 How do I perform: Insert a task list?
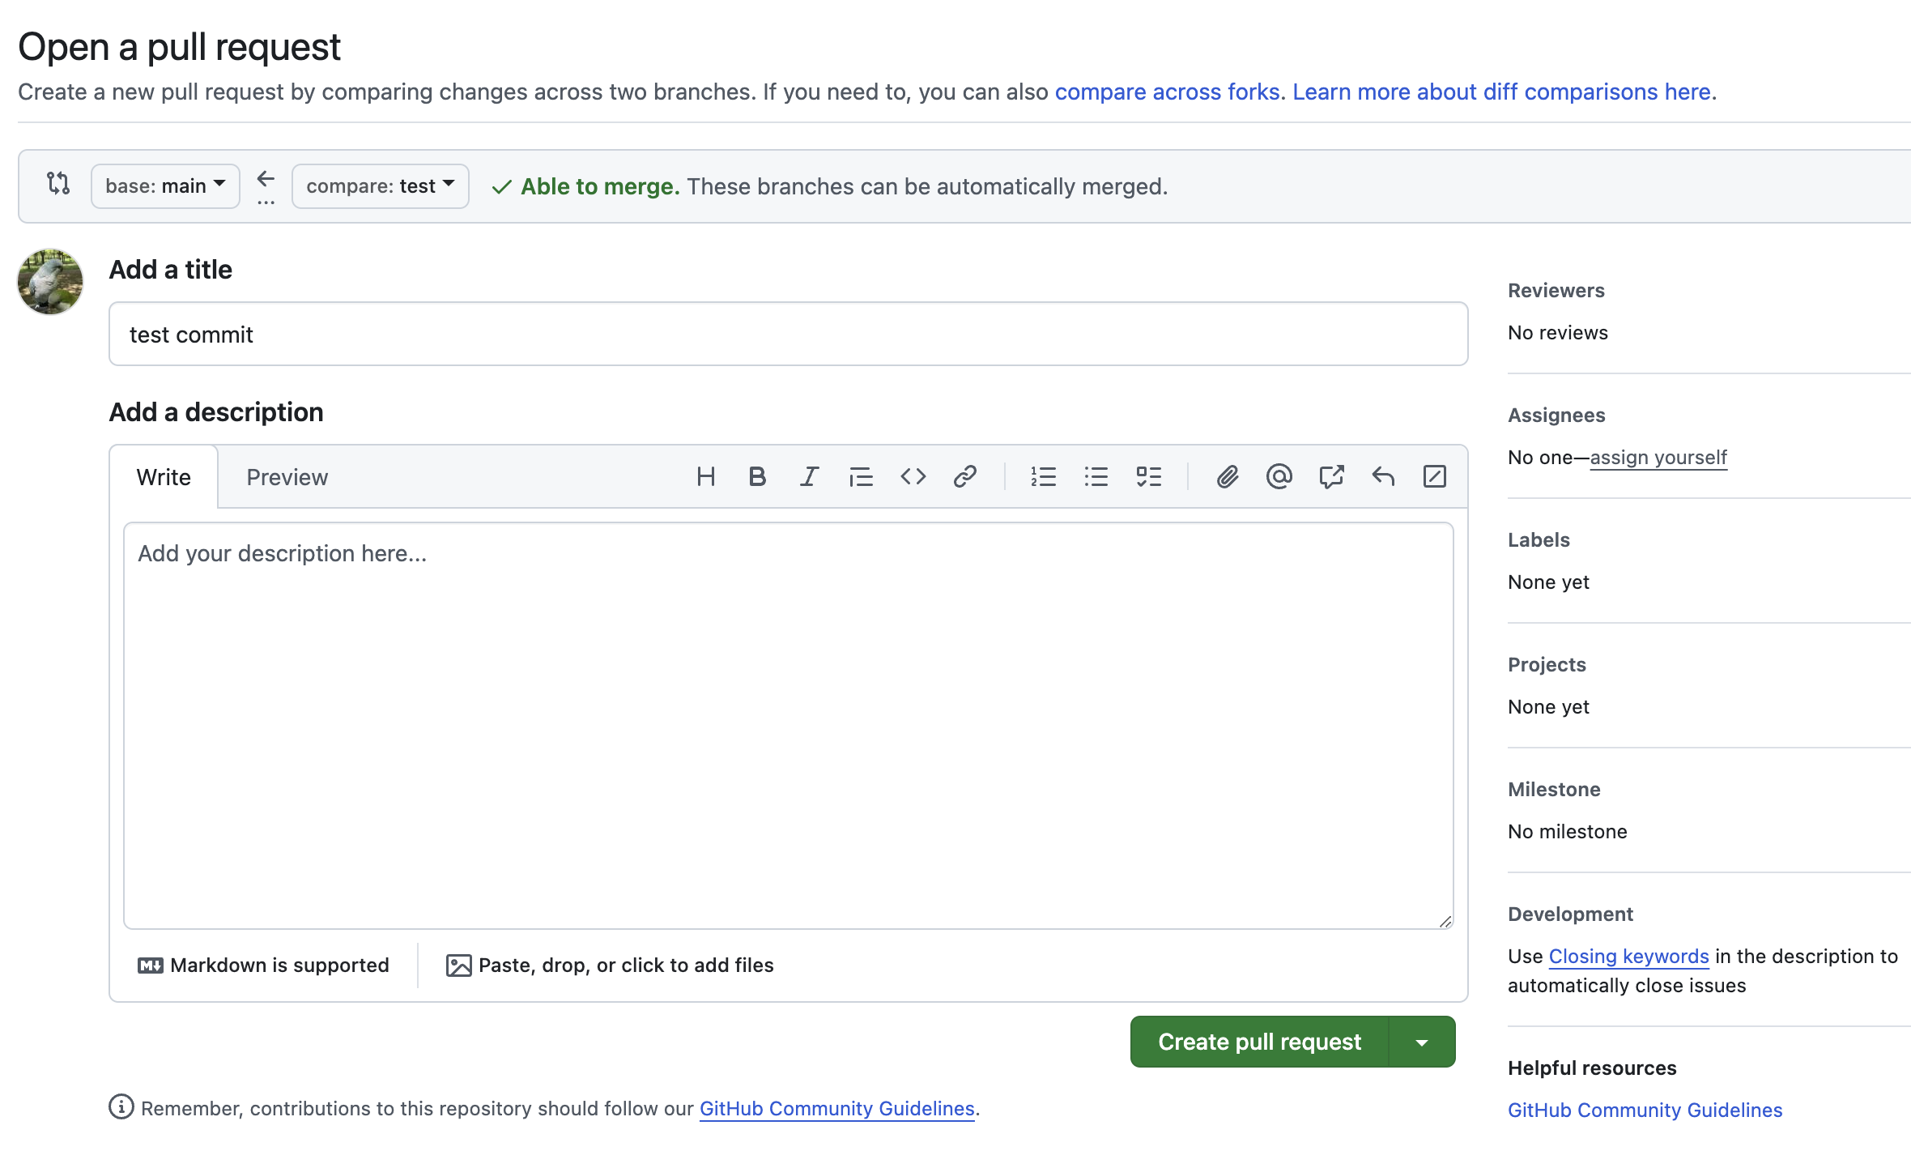coord(1148,476)
